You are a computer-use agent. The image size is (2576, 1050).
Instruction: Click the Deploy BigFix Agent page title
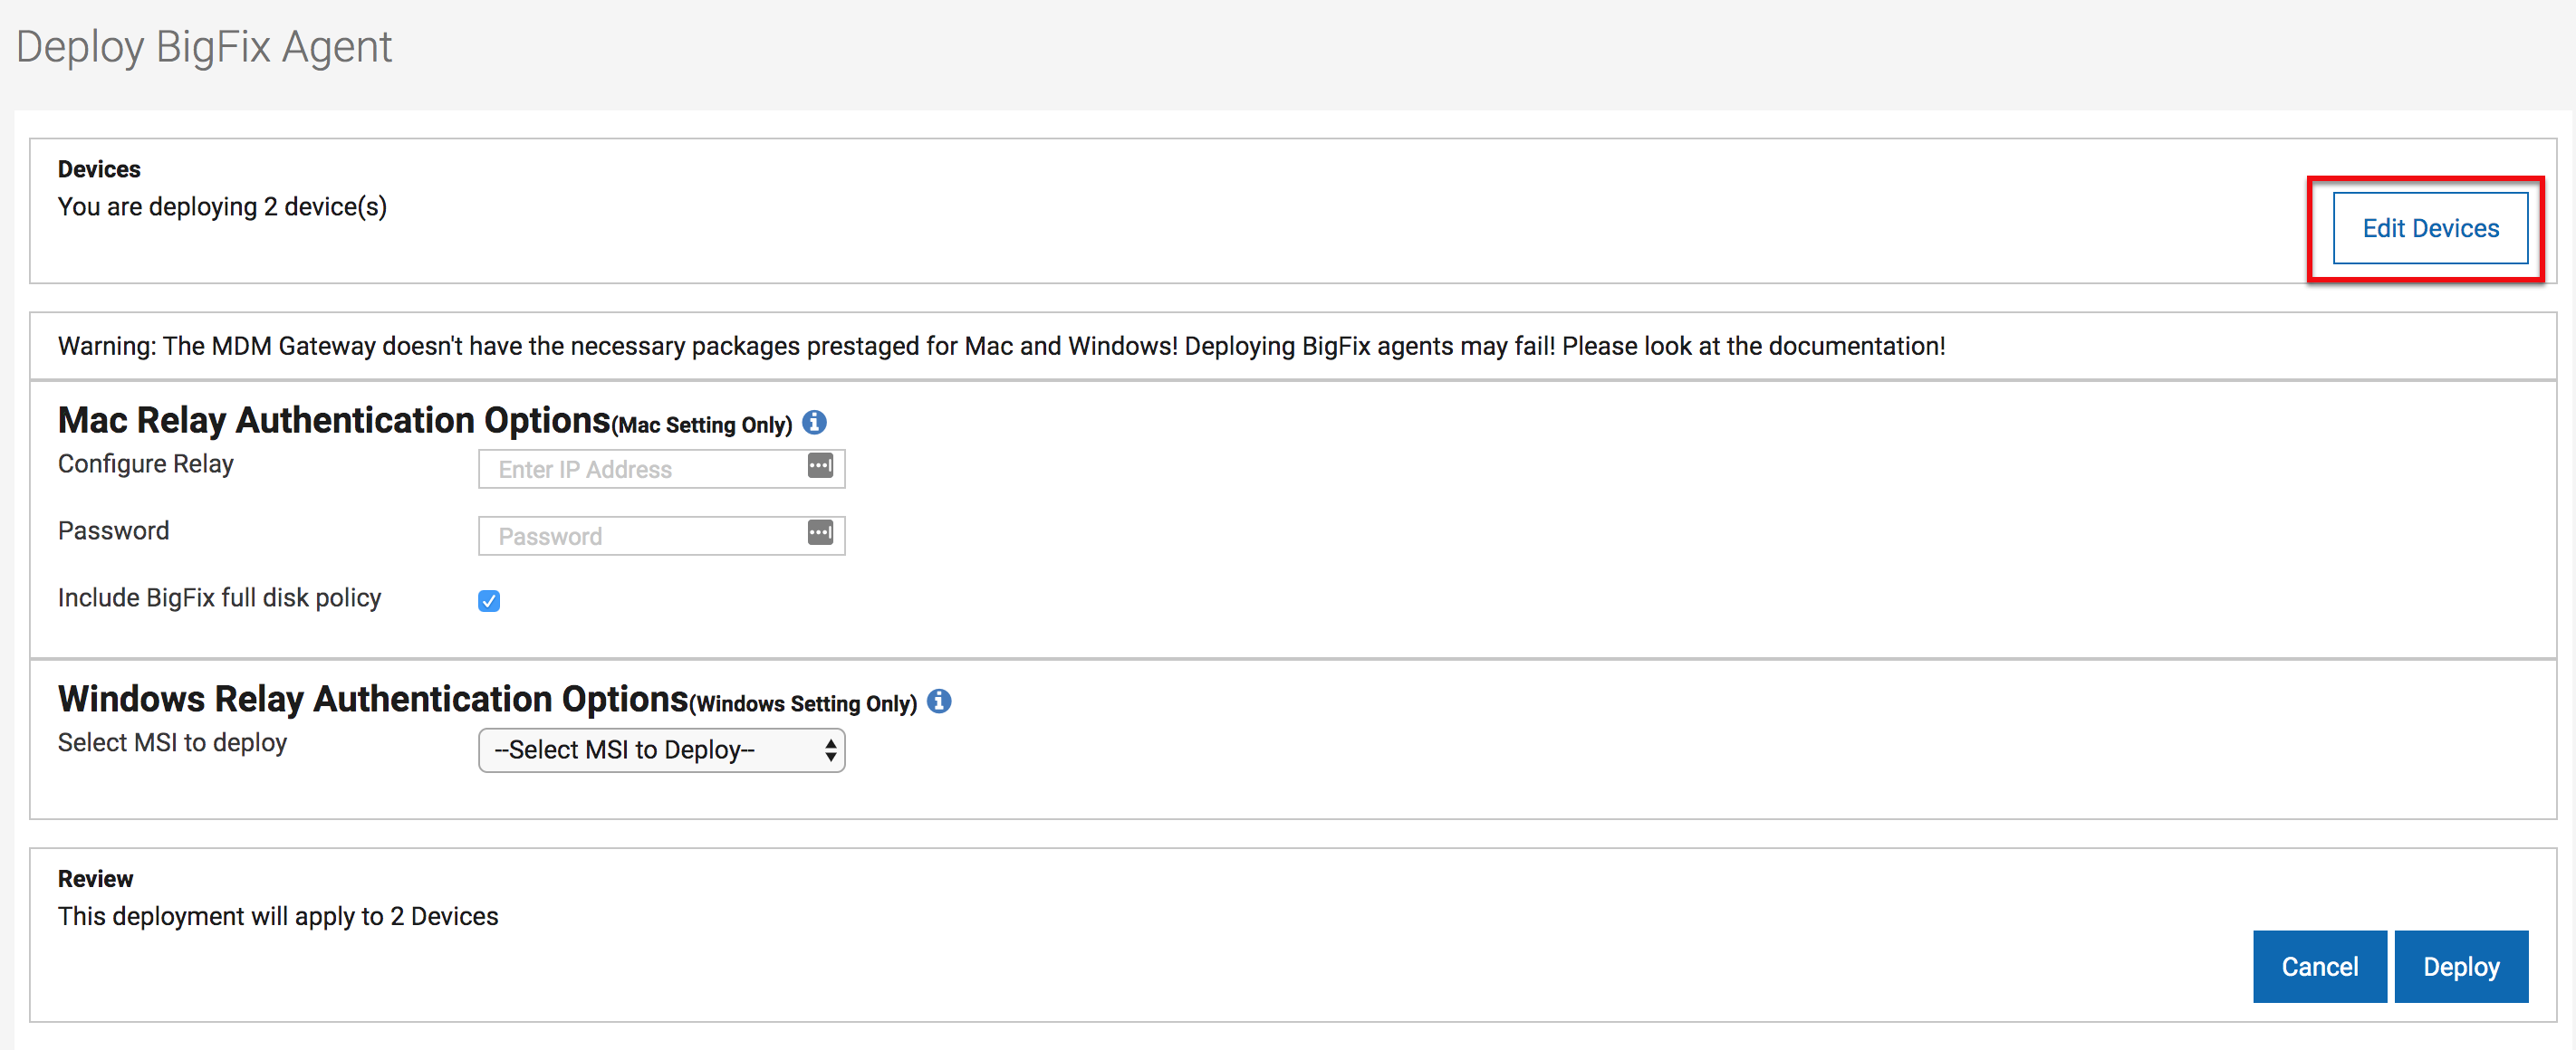204,47
